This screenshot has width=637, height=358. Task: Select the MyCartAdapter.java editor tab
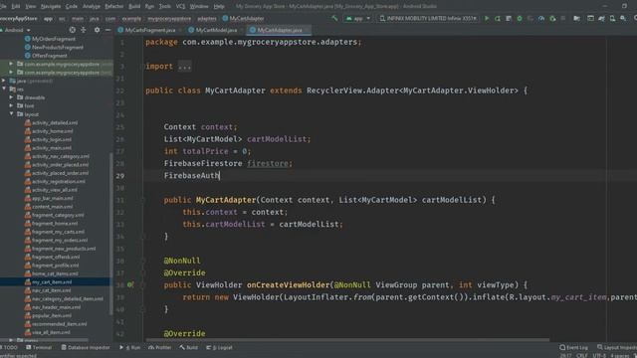click(279, 30)
